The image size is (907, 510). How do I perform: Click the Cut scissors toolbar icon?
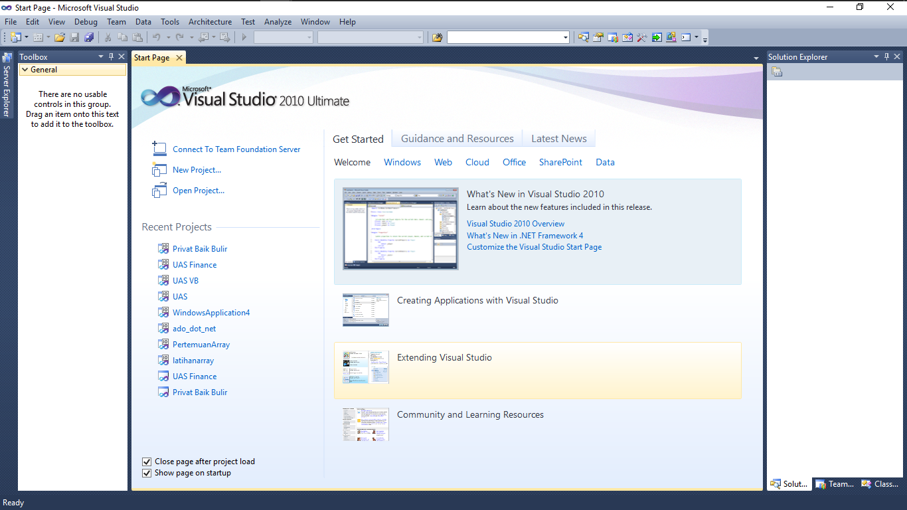click(x=108, y=37)
